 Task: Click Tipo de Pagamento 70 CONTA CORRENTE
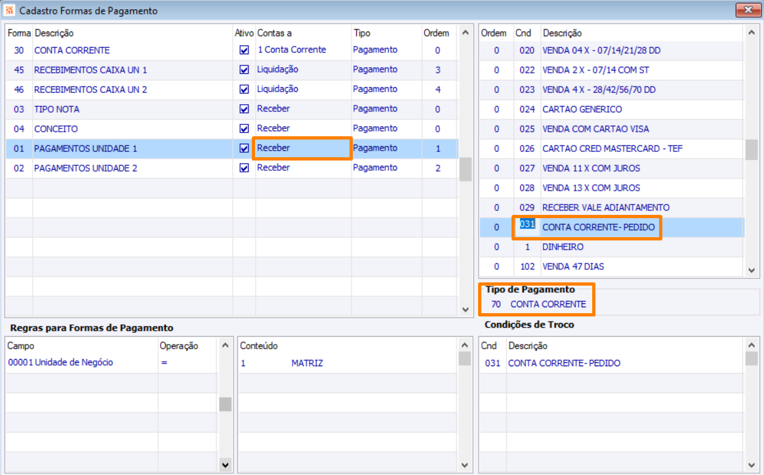(538, 304)
